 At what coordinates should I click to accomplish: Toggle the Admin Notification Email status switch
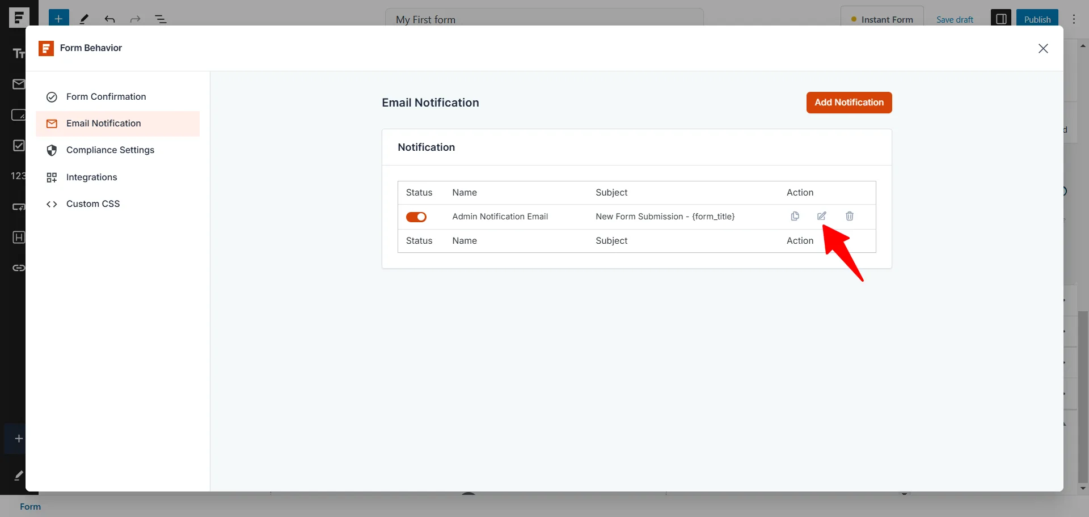[416, 217]
